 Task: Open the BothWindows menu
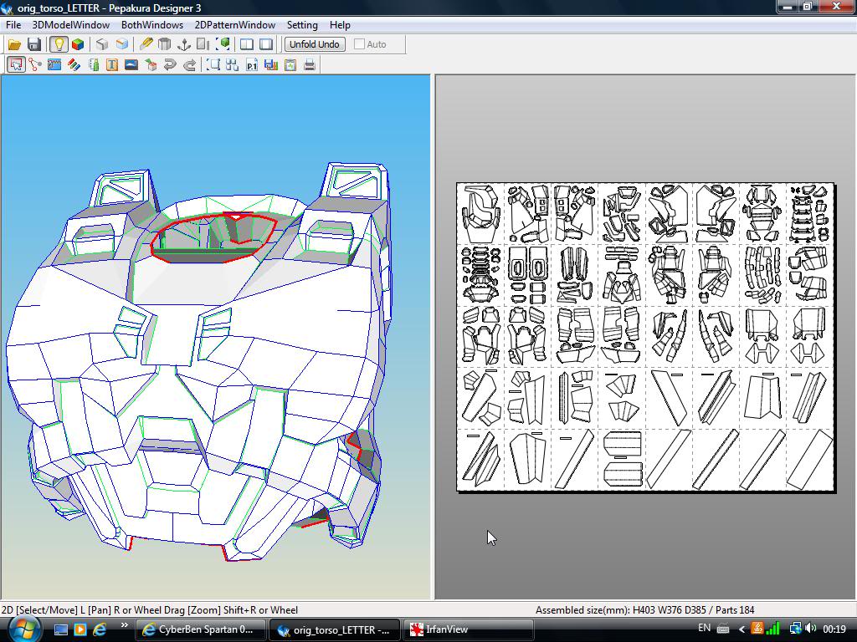coord(152,25)
